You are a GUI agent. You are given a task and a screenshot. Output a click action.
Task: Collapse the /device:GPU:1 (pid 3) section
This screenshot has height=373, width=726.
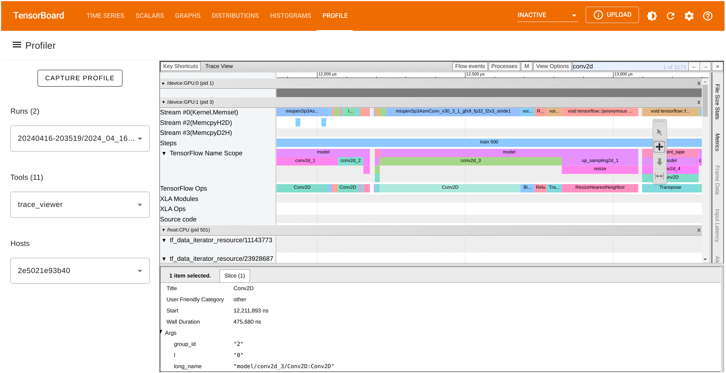click(x=163, y=102)
